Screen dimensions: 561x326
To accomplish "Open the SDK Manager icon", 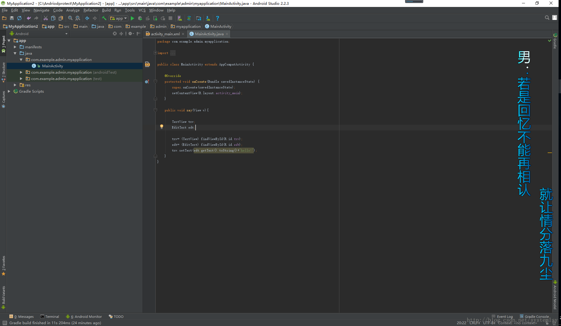I will [x=208, y=18].
